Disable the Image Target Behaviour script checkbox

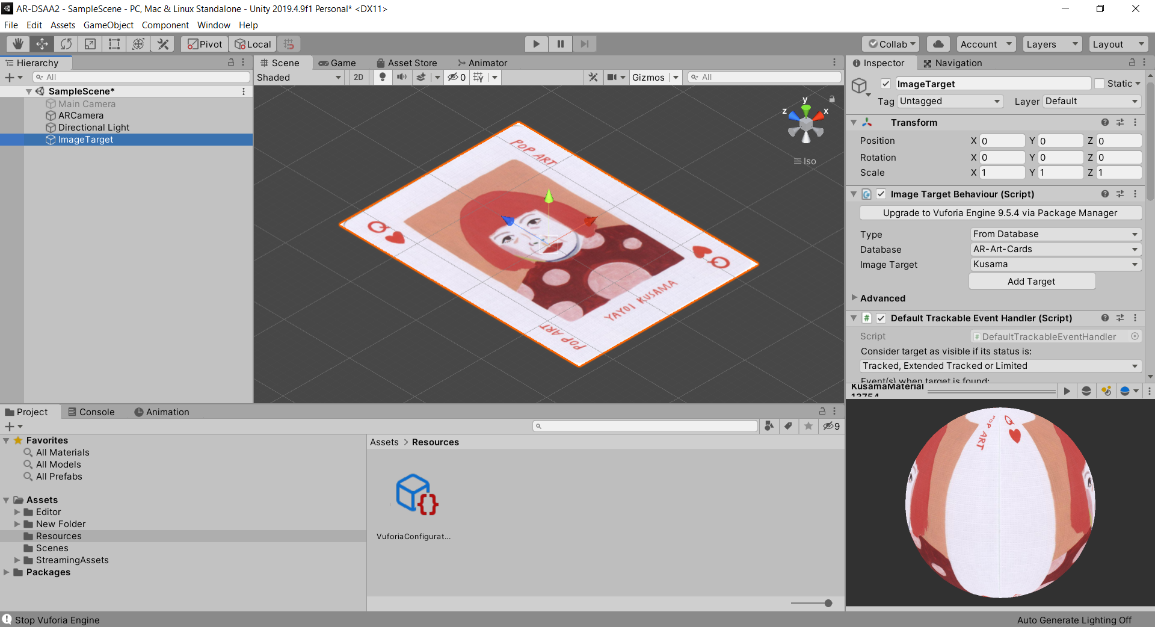click(x=881, y=194)
